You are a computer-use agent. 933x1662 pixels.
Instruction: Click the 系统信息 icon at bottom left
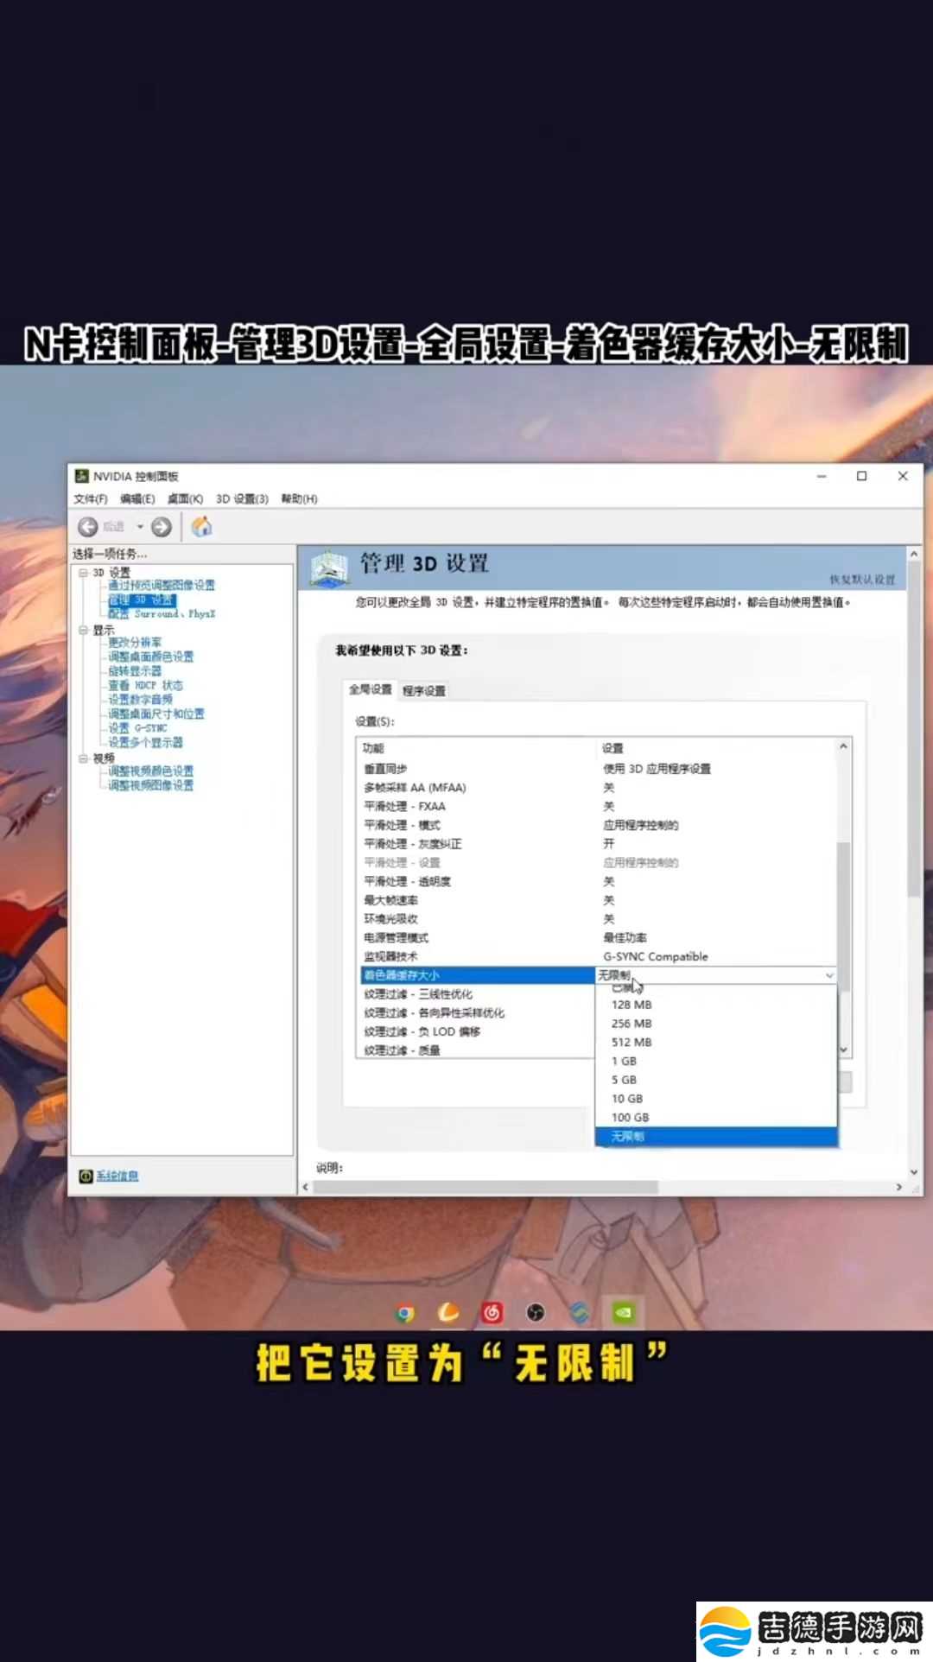(86, 1176)
